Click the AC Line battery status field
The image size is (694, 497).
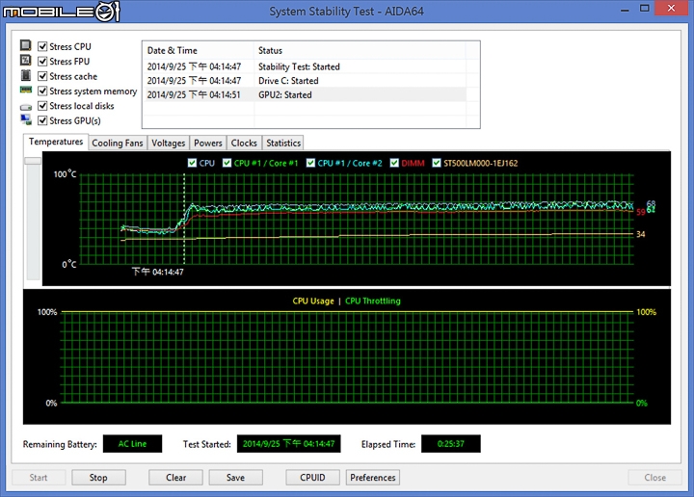[x=132, y=444]
